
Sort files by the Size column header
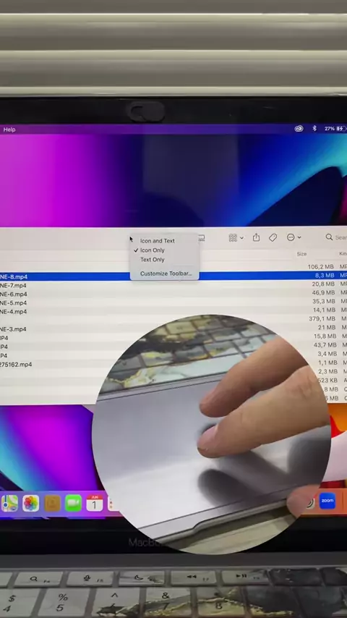point(301,254)
